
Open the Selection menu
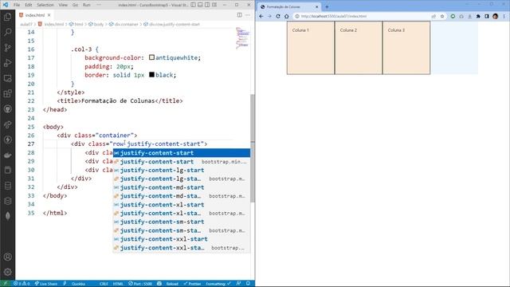click(45, 5)
